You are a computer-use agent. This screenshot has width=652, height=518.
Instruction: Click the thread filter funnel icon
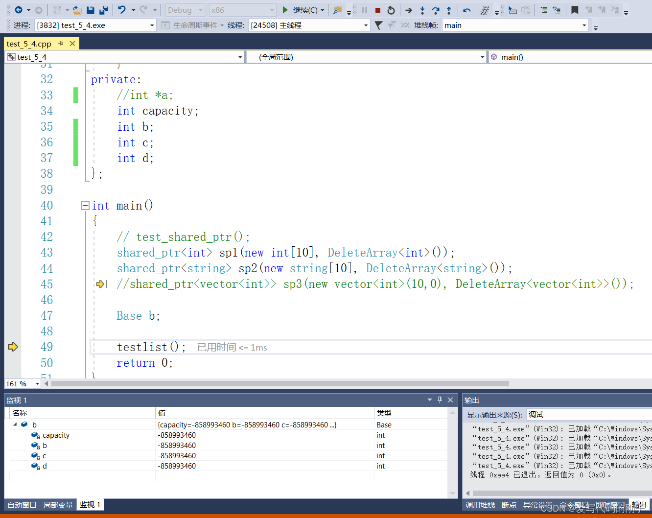pyautogui.click(x=378, y=25)
